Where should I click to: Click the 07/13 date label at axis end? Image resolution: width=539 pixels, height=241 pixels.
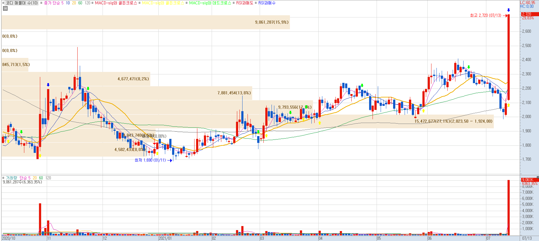527,239
